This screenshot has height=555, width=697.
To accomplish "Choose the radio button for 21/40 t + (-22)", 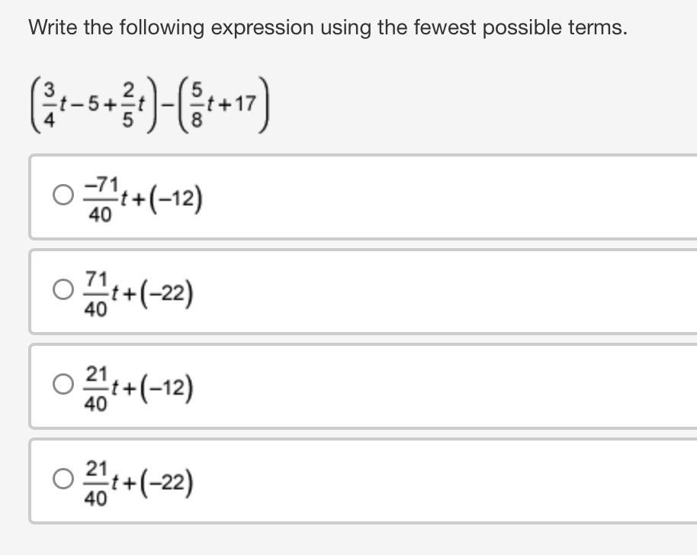I will [x=63, y=479].
